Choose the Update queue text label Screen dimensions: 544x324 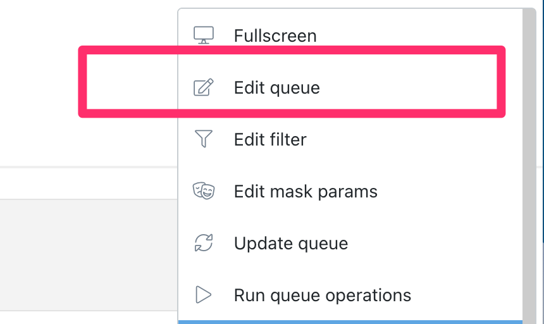pyautogui.click(x=291, y=243)
